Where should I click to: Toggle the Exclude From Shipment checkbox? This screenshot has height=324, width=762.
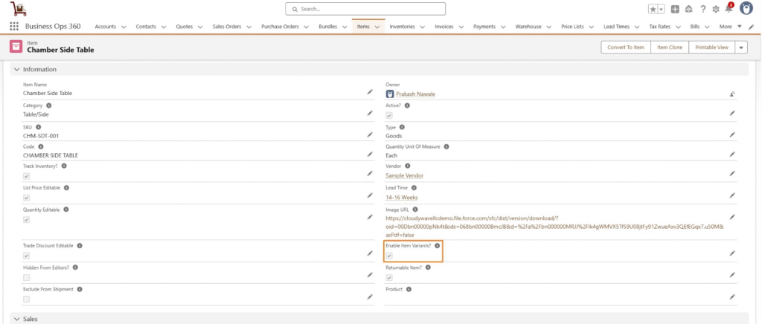click(27, 299)
